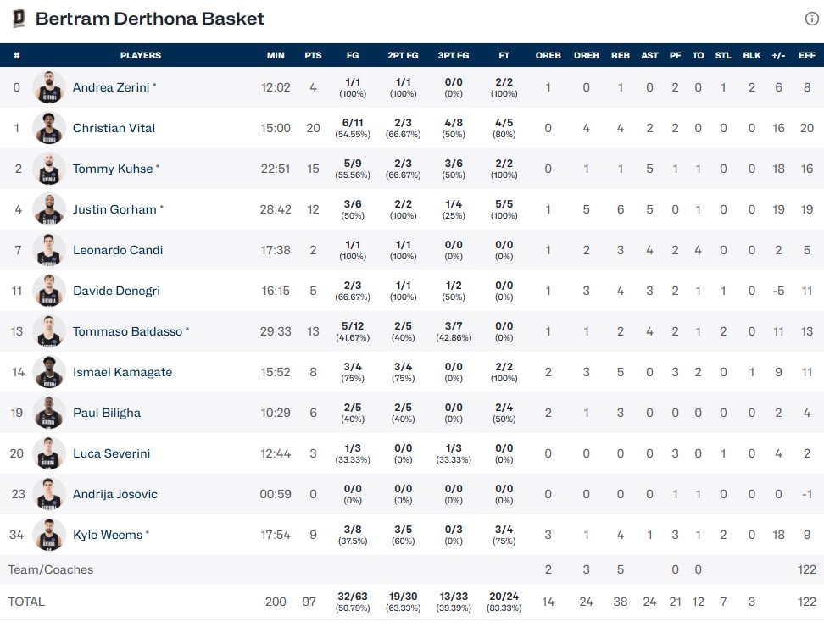Viewport: 824px width, 633px height.
Task: Open Christian Vital player link
Action: click(114, 128)
